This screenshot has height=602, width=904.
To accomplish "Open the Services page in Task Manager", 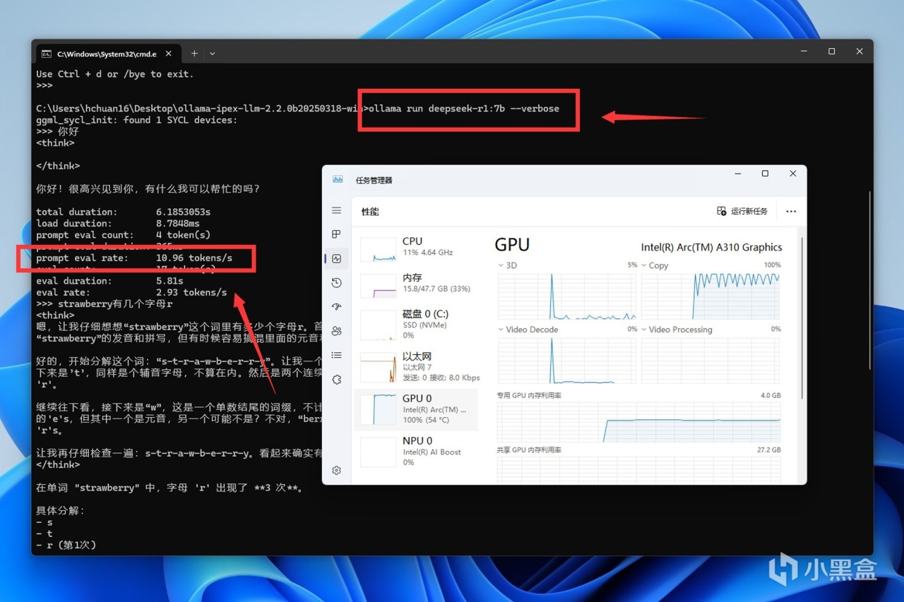I will pos(337,379).
